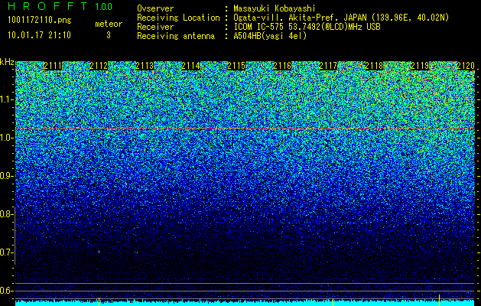Click the red echo dot near 2119
Image resolution: width=481 pixels, height=306 pixels.
point(439,252)
